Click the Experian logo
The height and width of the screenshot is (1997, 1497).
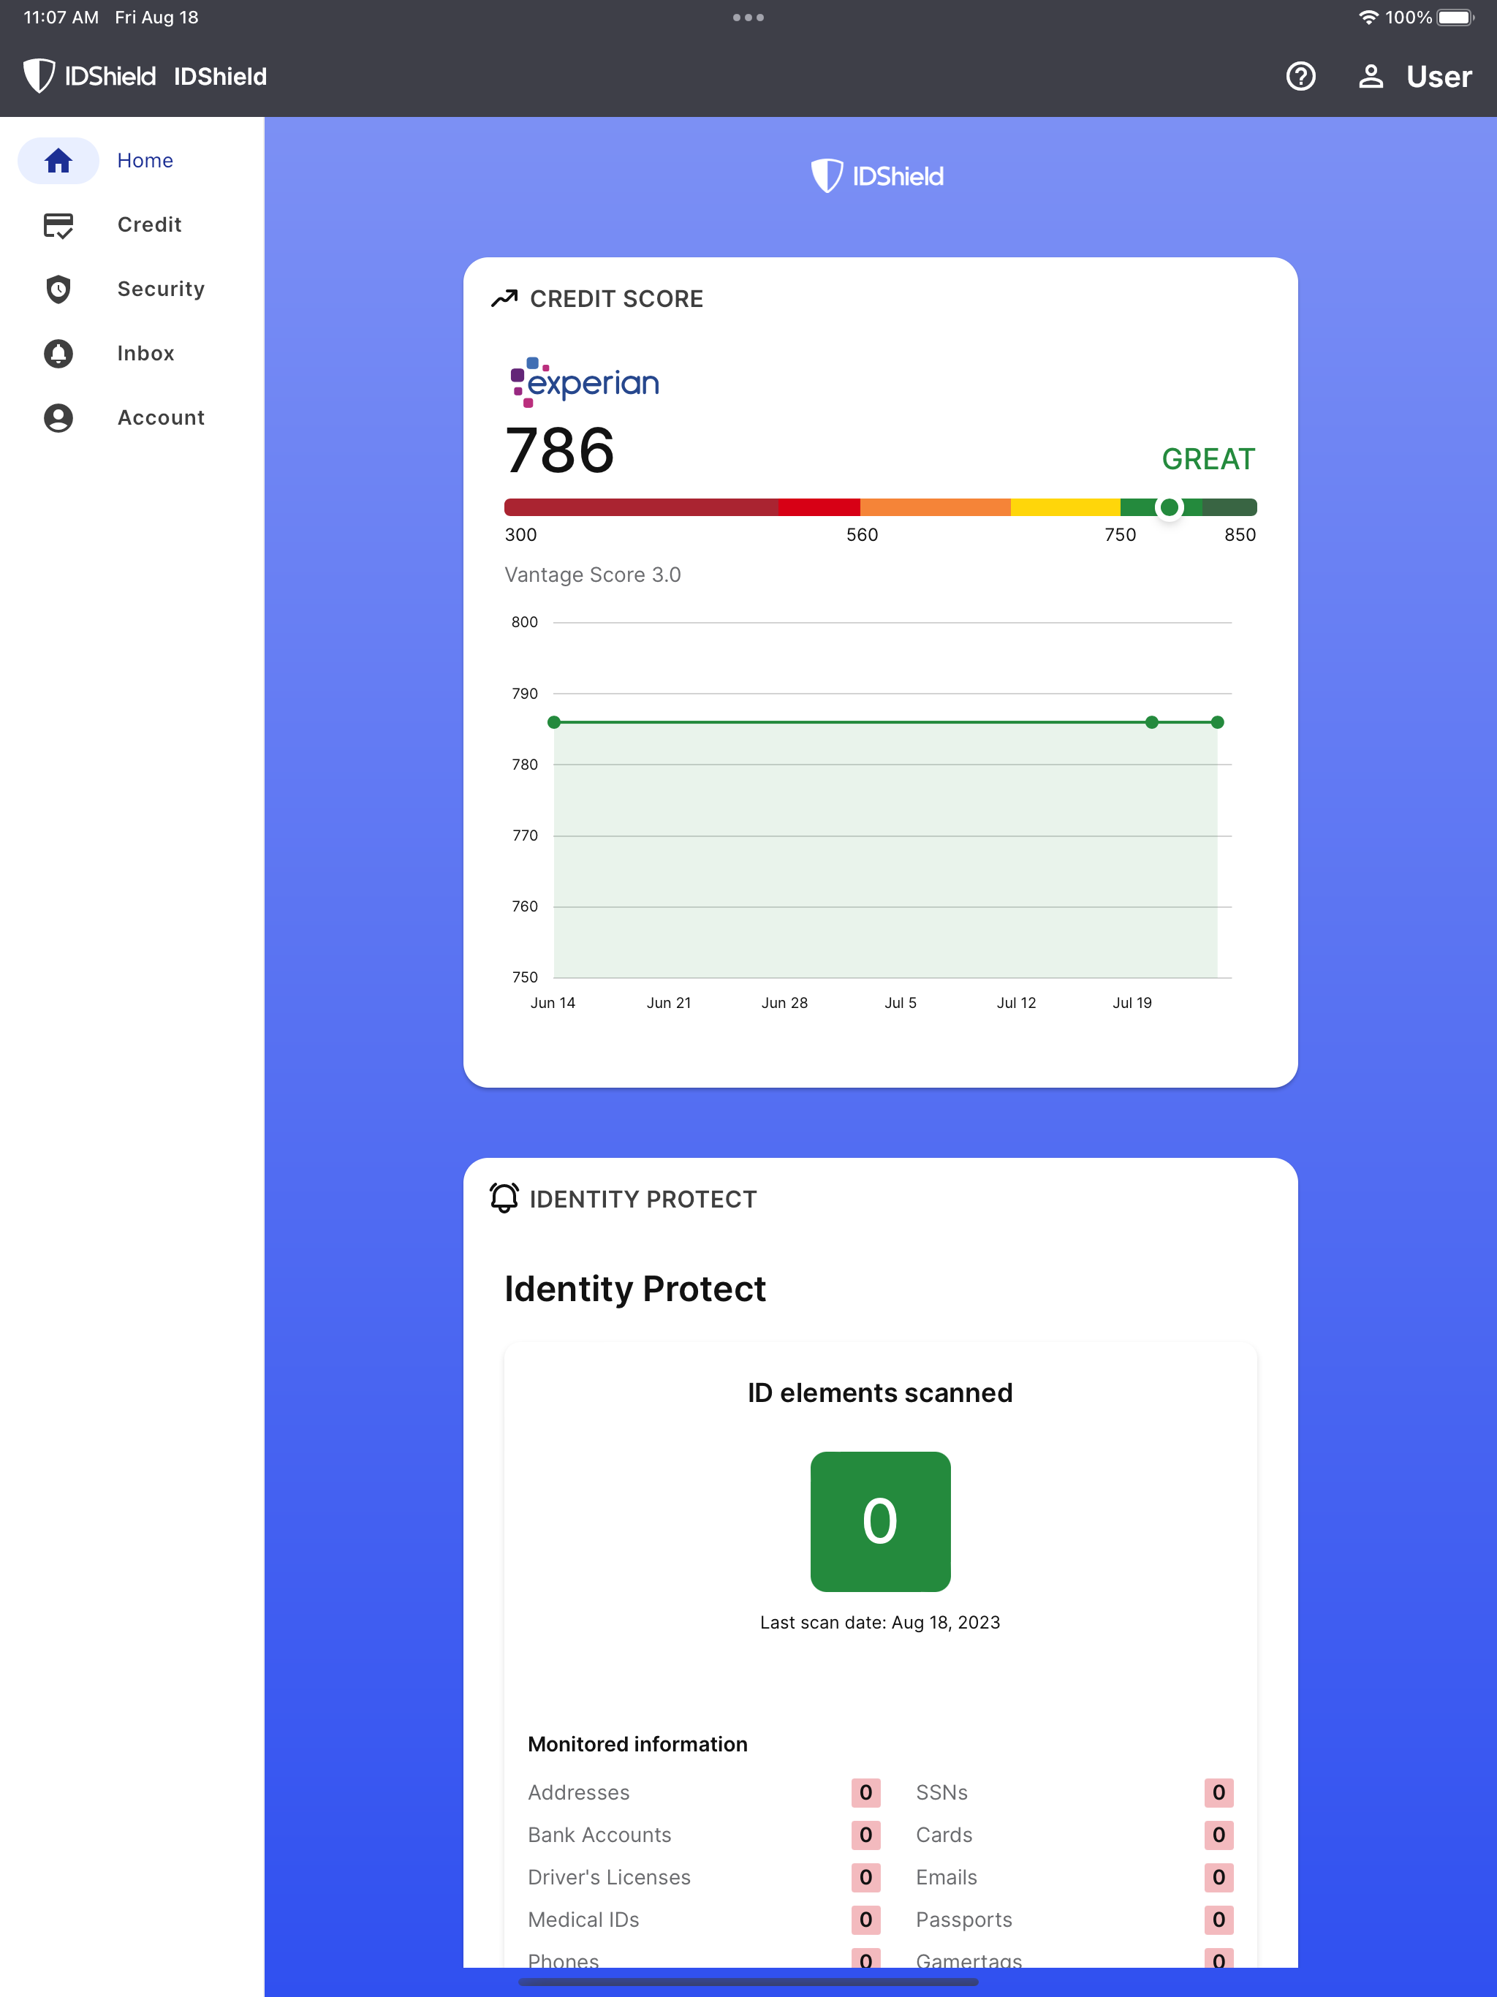pyautogui.click(x=584, y=382)
